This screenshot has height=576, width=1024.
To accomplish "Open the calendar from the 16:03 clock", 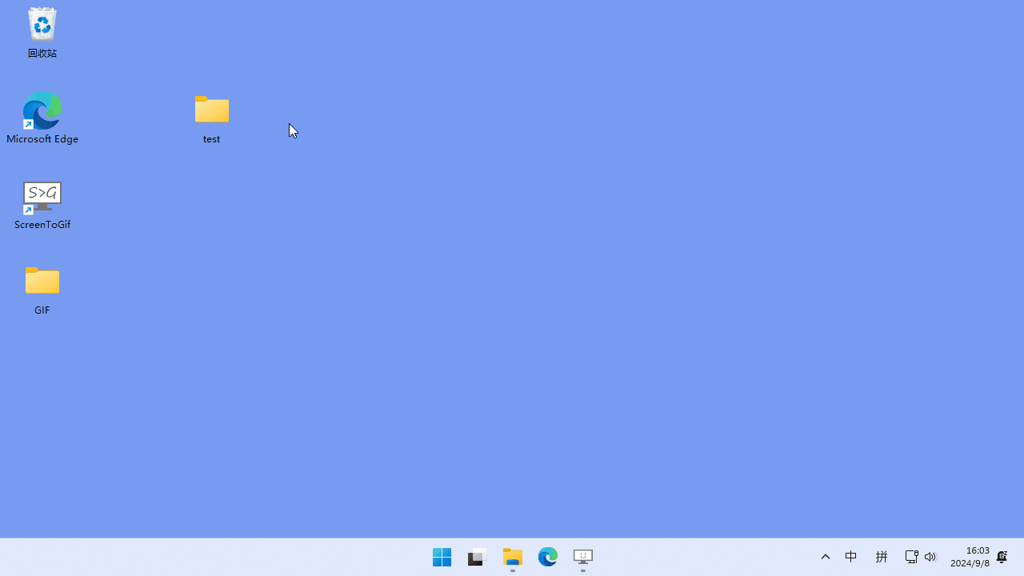I will coord(970,557).
